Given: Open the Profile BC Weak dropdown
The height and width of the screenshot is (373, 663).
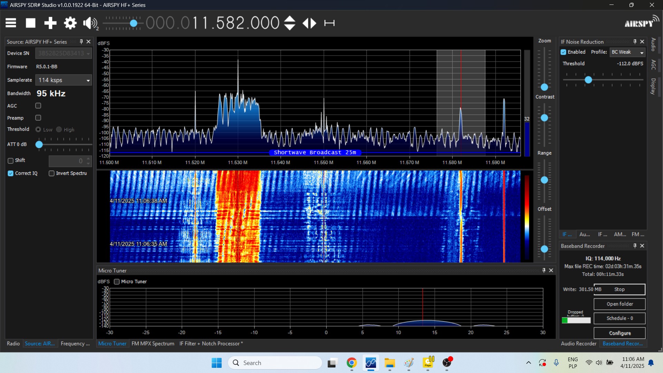Looking at the screenshot, I should pyautogui.click(x=627, y=52).
